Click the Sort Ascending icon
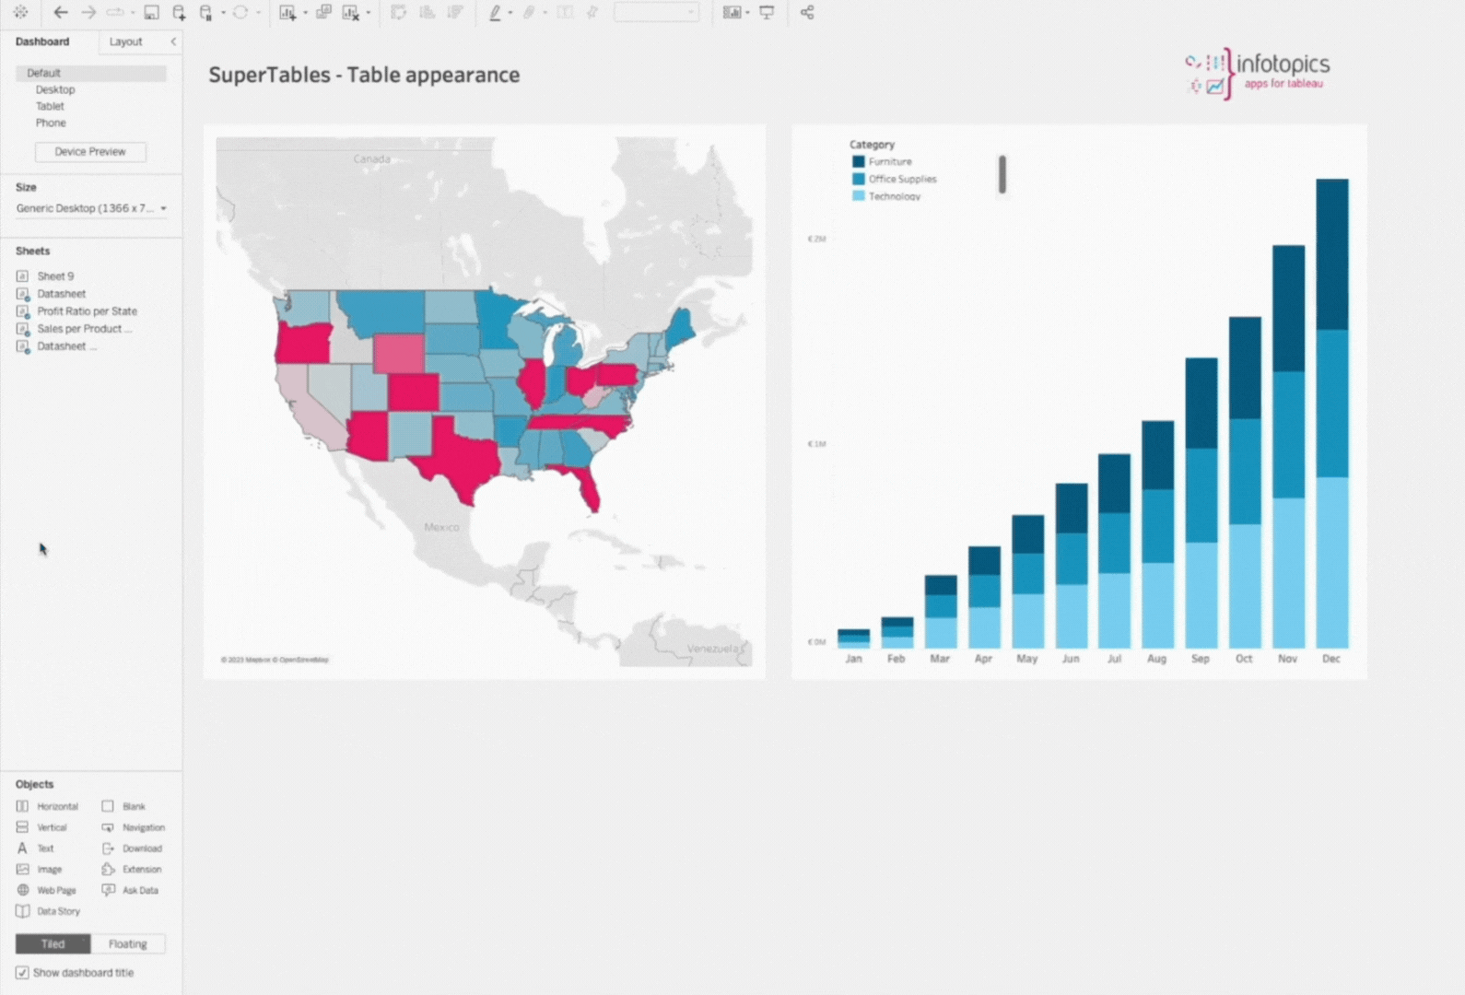 click(428, 12)
